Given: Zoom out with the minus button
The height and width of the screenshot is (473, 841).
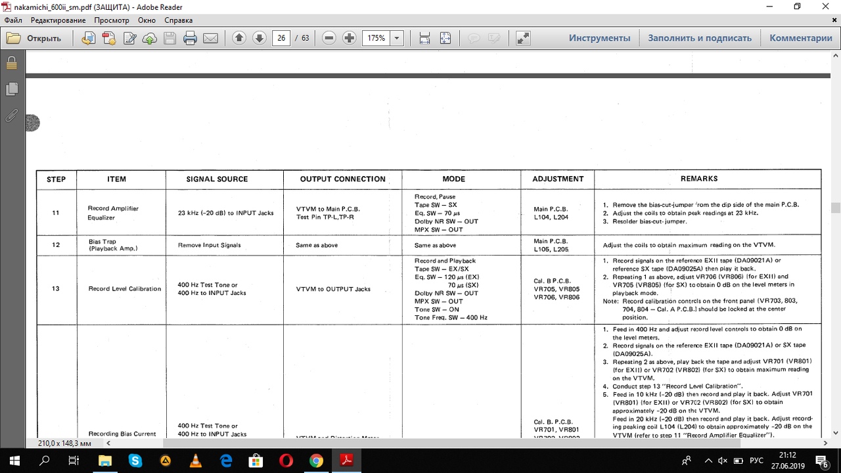Looking at the screenshot, I should pyautogui.click(x=329, y=38).
